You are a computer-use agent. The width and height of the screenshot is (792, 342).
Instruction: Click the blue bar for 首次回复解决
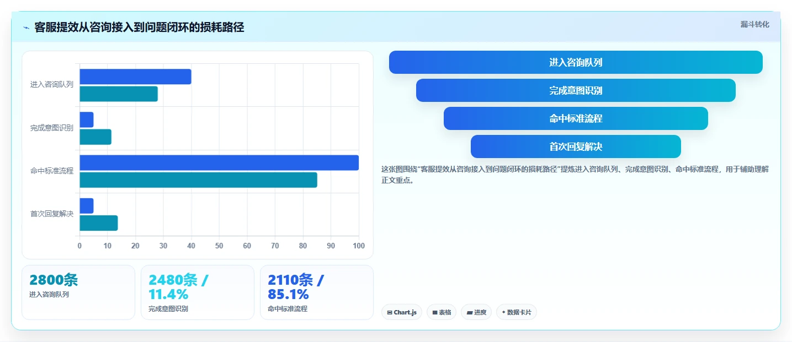pyautogui.click(x=87, y=206)
